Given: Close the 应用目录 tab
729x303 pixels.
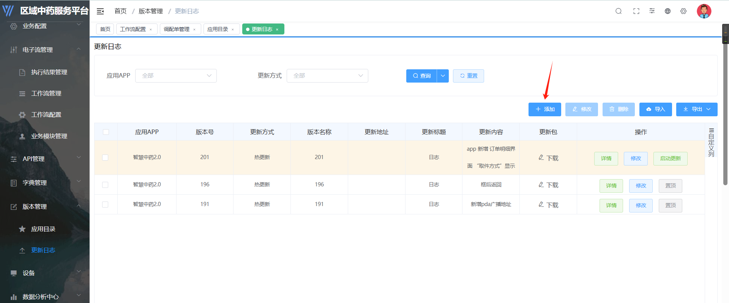Looking at the screenshot, I should (x=233, y=30).
